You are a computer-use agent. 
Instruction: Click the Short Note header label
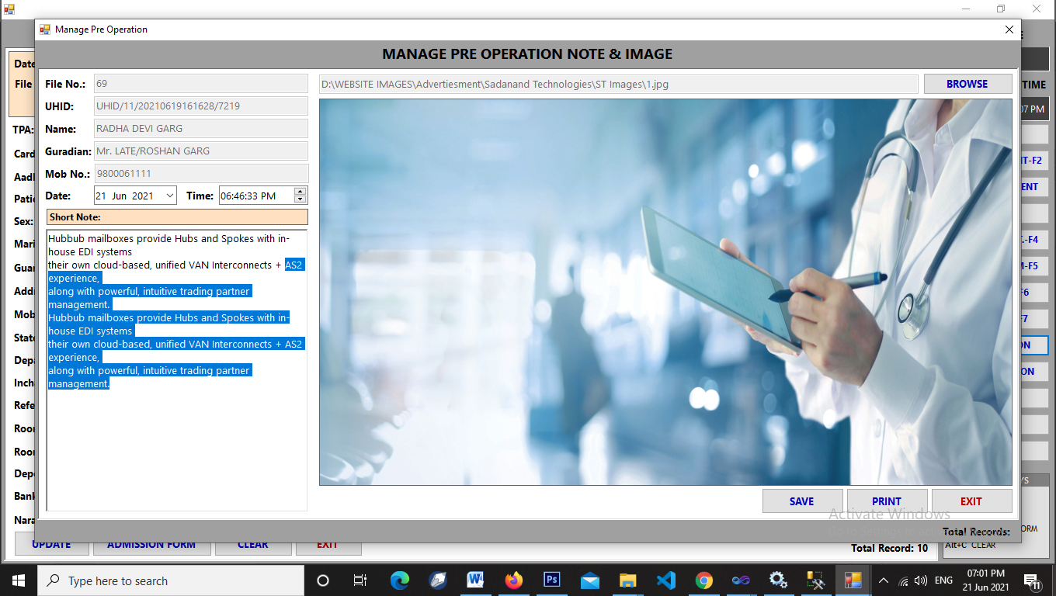177,217
